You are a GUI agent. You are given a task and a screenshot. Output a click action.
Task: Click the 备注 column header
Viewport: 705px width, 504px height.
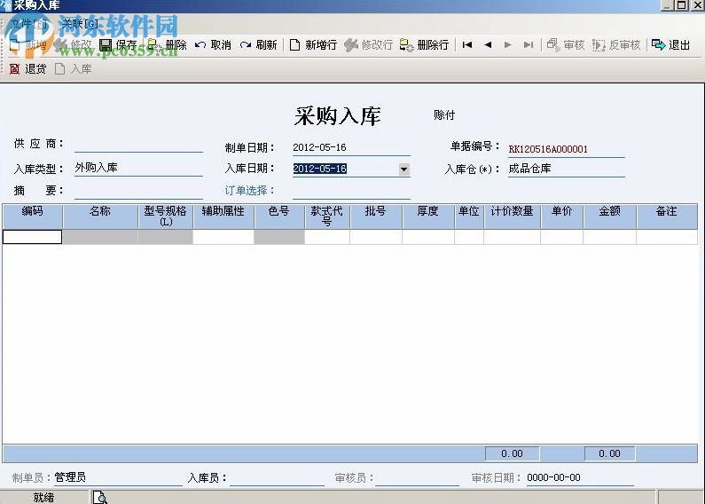coord(667,216)
